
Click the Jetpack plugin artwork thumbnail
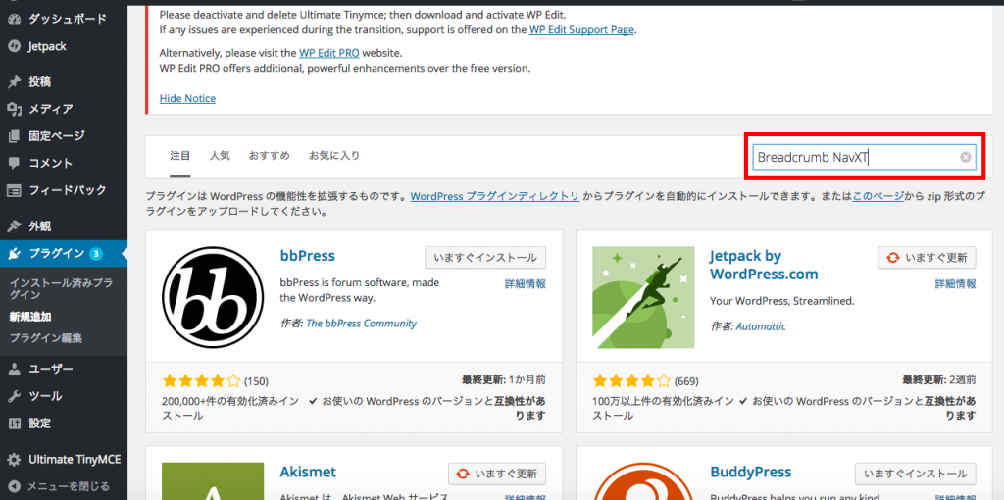click(643, 297)
